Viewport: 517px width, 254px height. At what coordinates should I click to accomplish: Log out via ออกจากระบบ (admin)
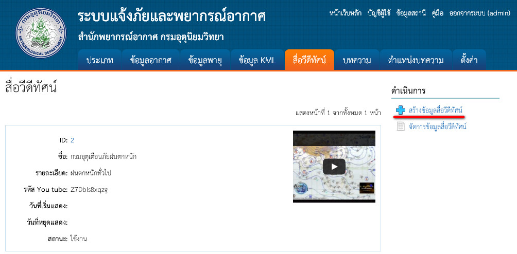click(x=480, y=13)
